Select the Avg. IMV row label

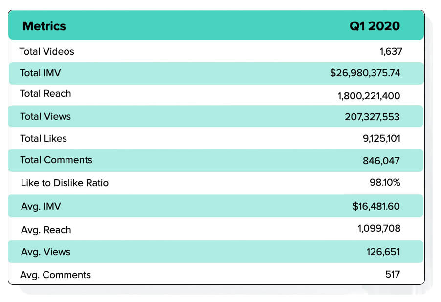41,206
